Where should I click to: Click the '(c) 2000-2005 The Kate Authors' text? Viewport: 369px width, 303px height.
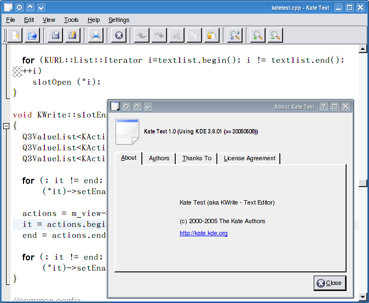[222, 221]
